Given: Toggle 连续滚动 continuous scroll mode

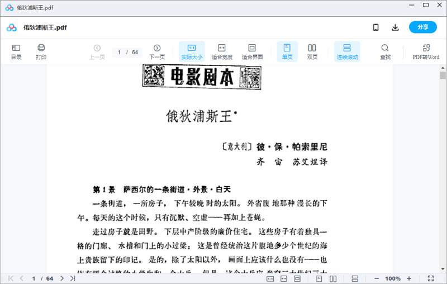Looking at the screenshot, I should [346, 51].
